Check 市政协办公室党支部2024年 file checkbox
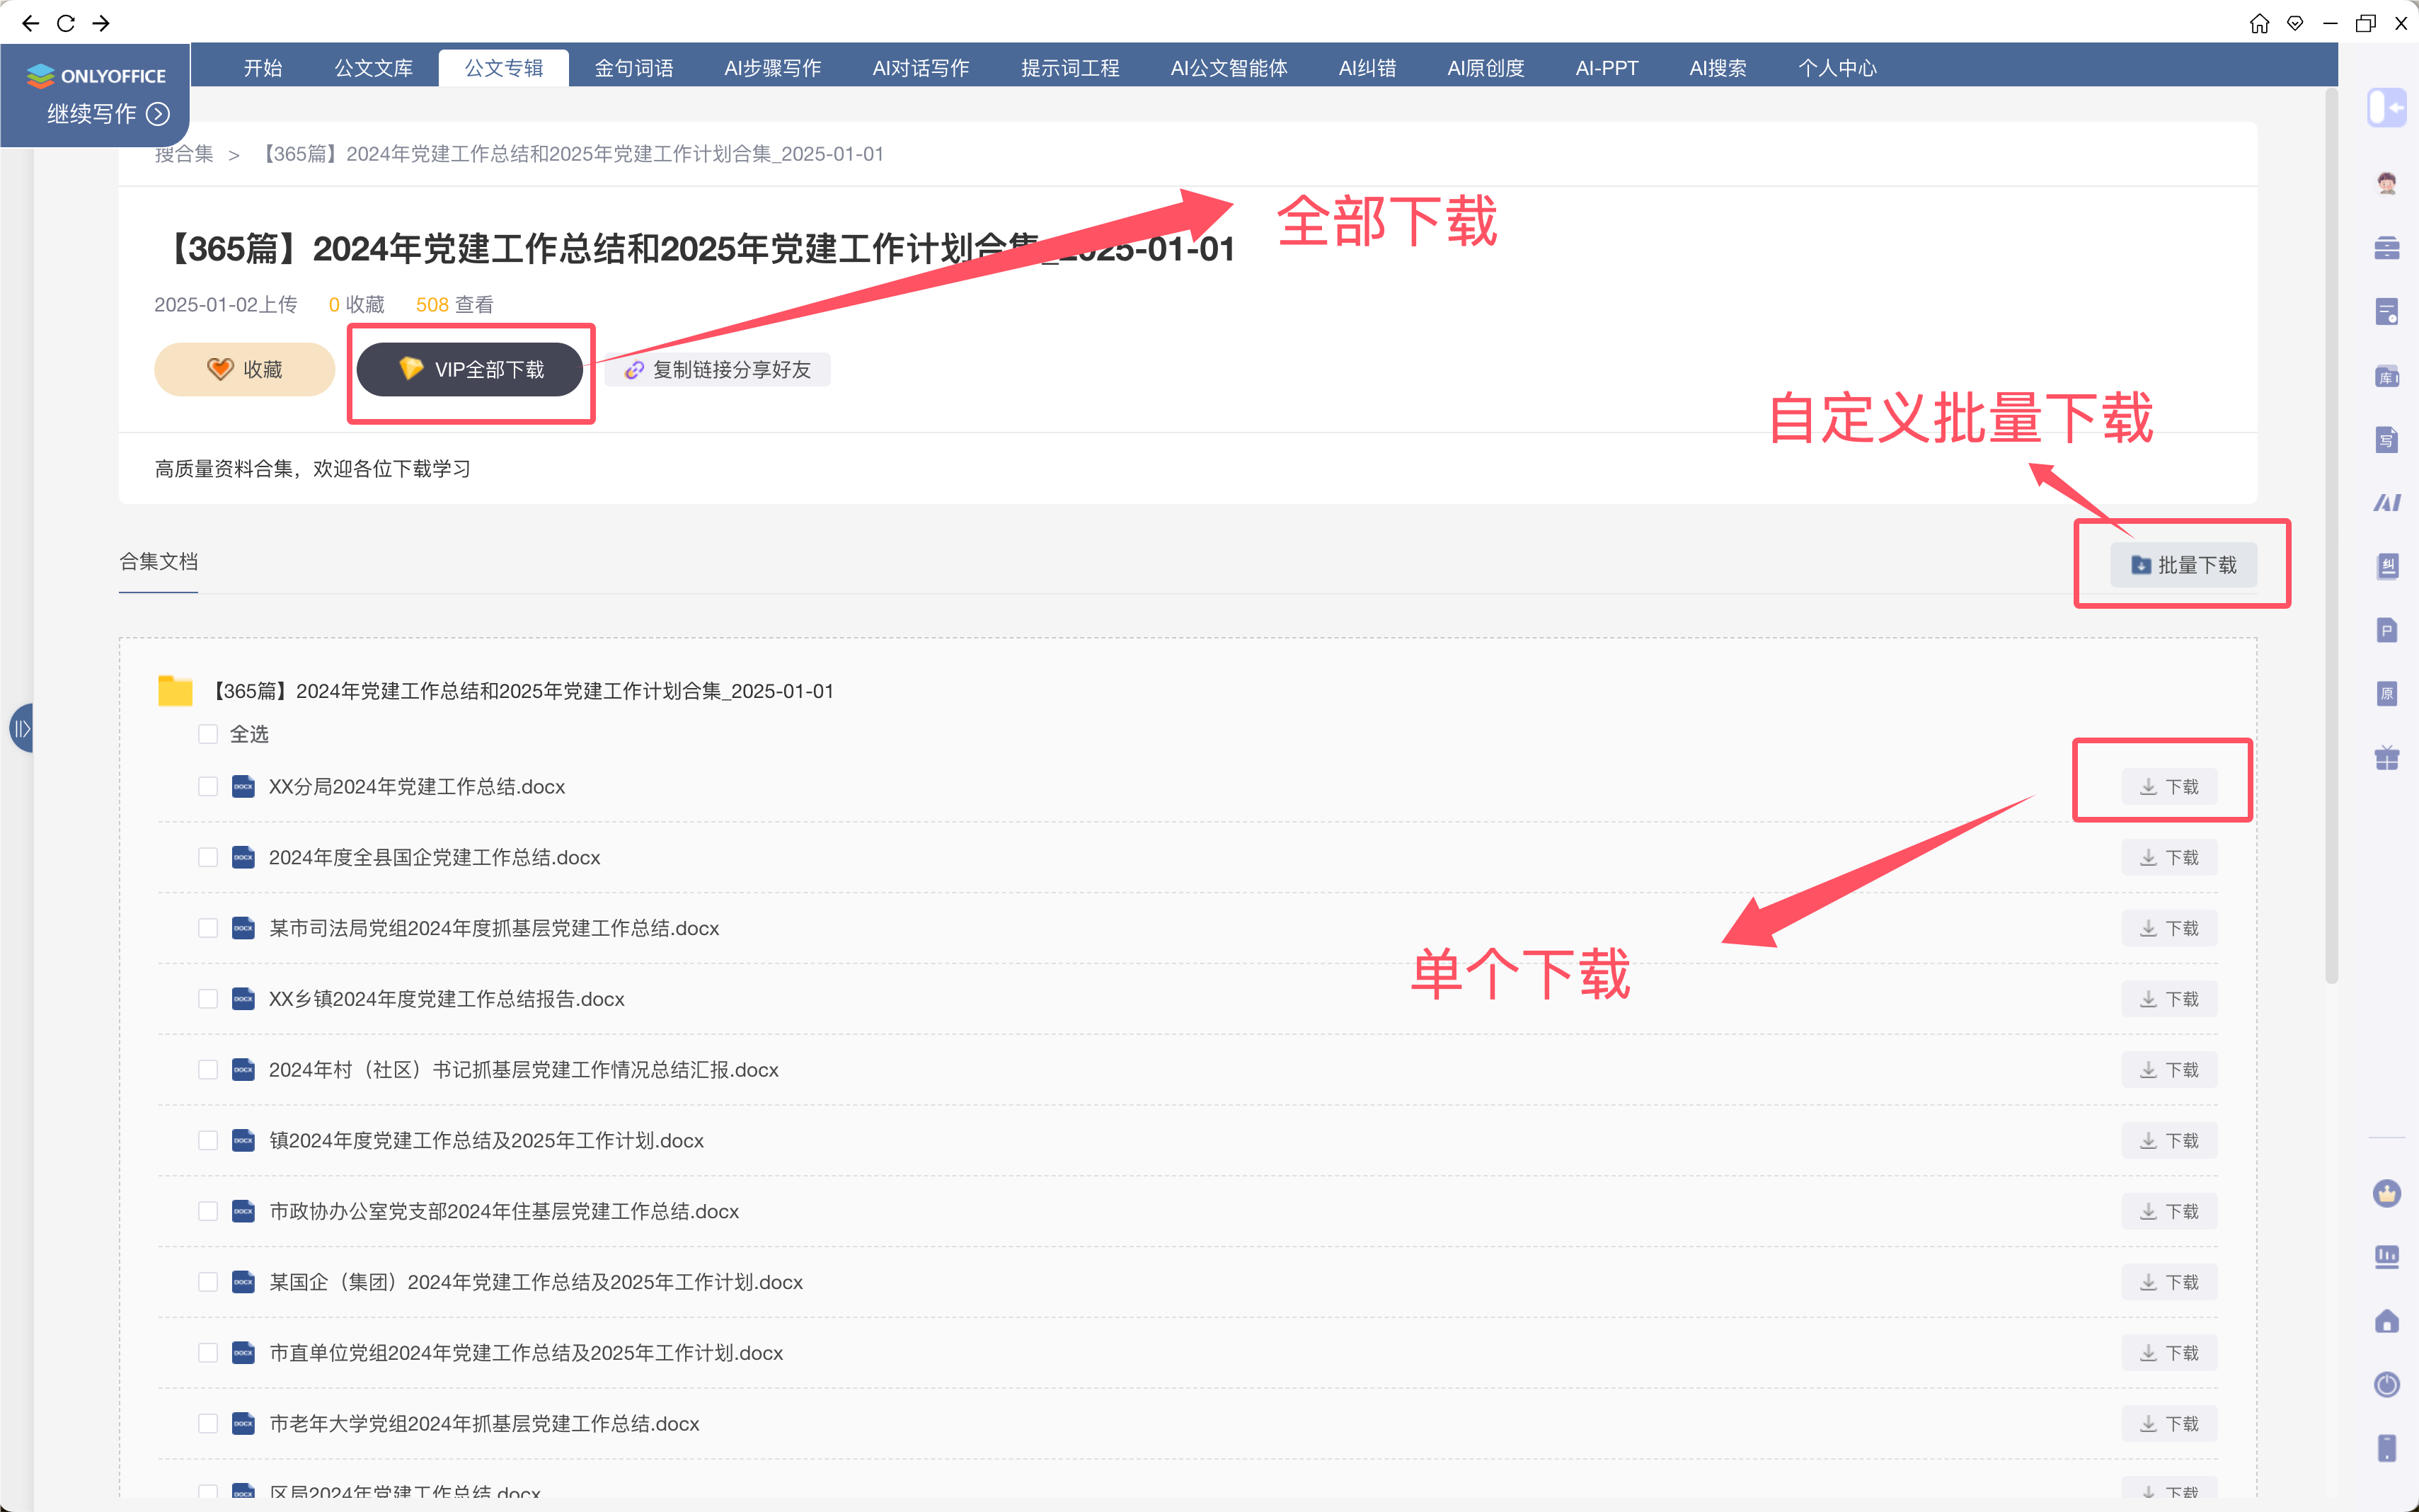 (x=208, y=1211)
